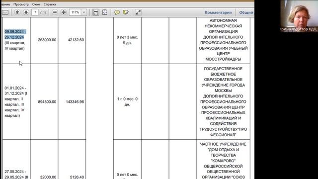Click the ГОСУДАРСТВЕННОЕ БЮДЖЕТНОЕ organization text
The image size is (318, 179).
223,101
